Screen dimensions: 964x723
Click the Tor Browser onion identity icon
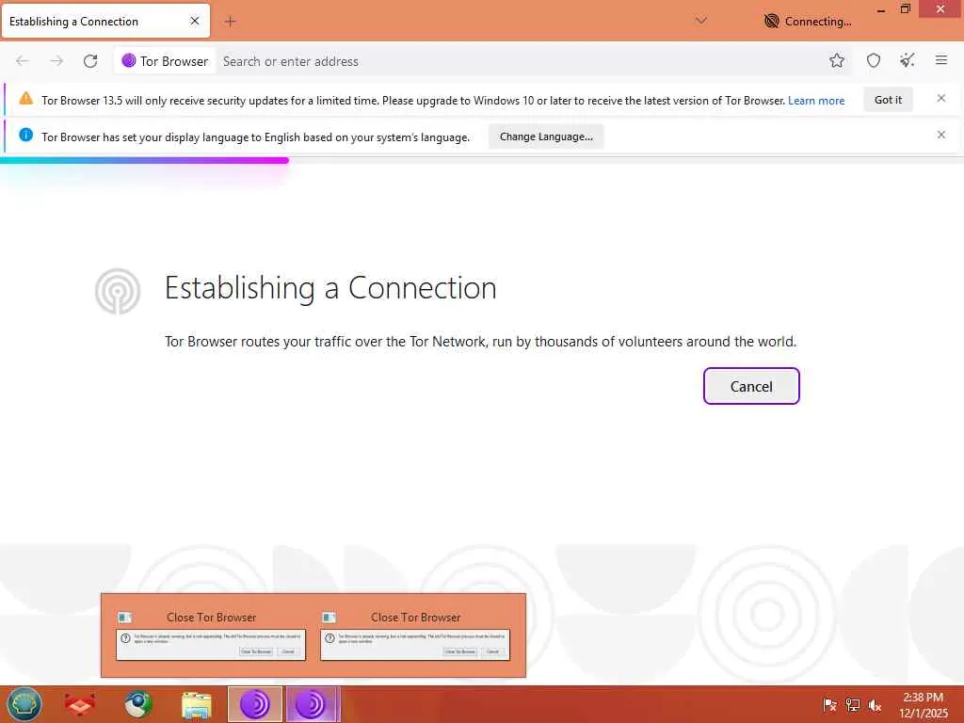128,60
